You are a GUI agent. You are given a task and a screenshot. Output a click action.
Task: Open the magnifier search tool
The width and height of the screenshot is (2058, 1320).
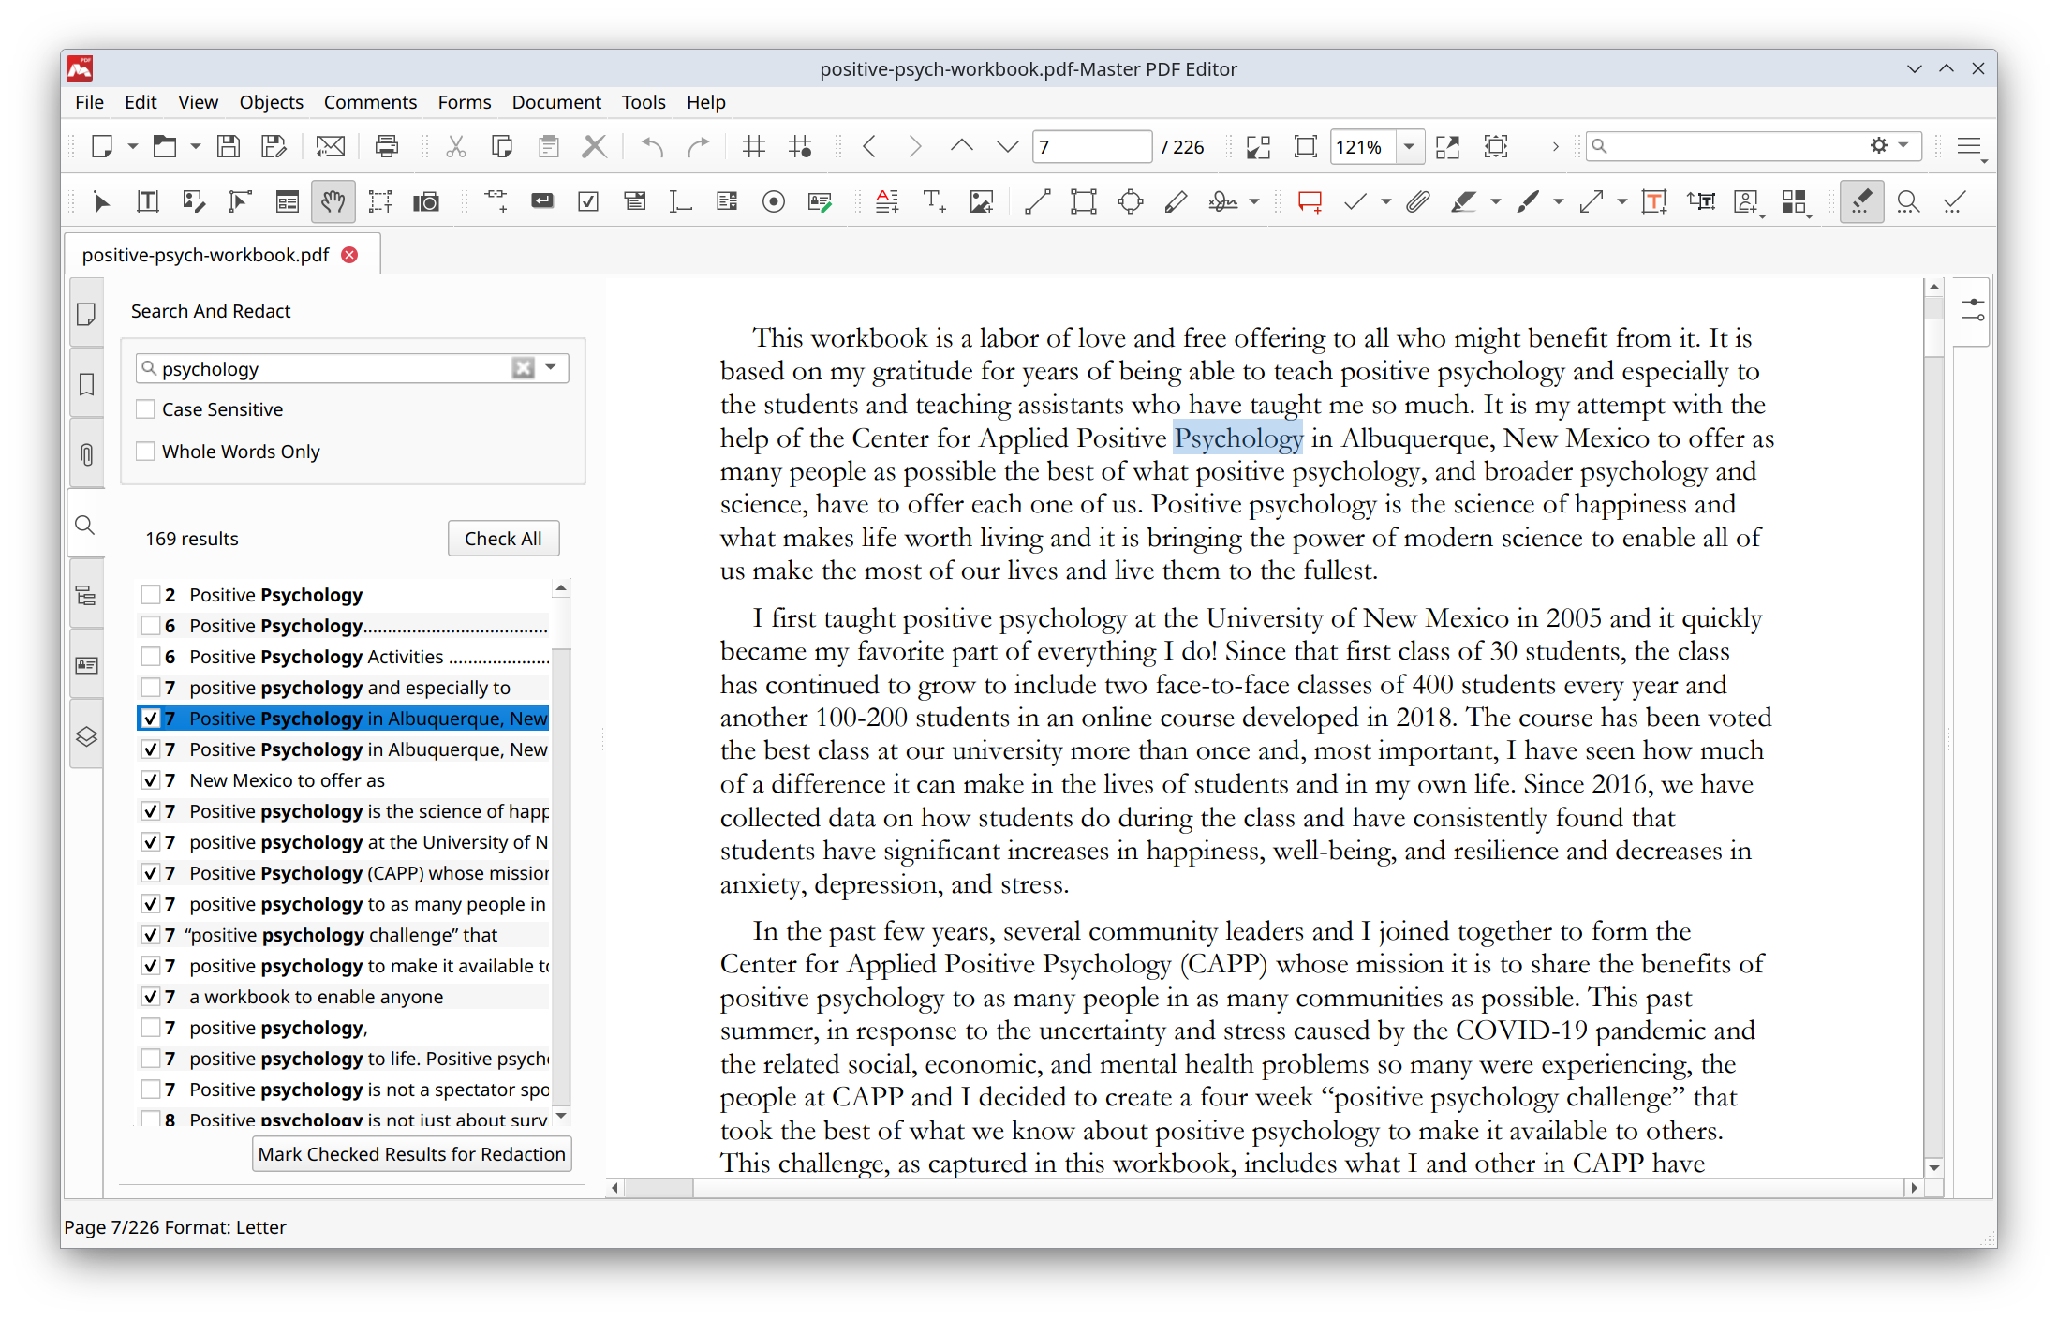coord(1909,200)
